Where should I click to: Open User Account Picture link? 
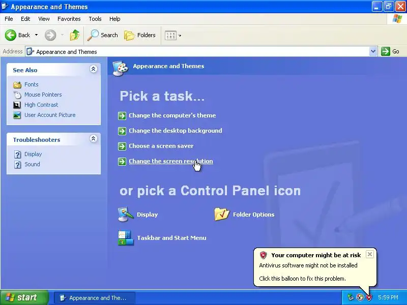50,115
